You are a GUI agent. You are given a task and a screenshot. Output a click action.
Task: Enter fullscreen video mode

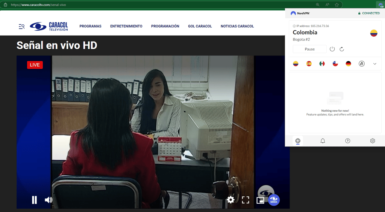pos(246,200)
